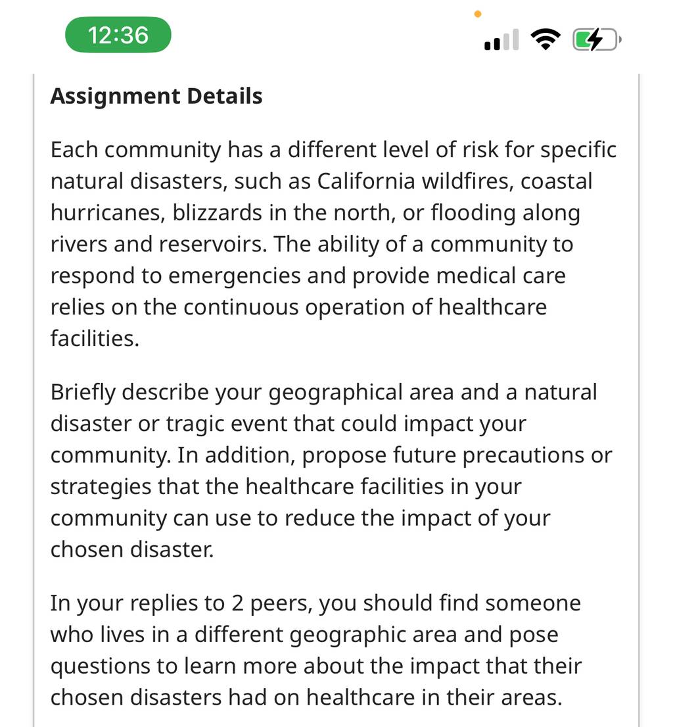
Task: Tap the phrase 'propose future precautions'
Action: 457,455
